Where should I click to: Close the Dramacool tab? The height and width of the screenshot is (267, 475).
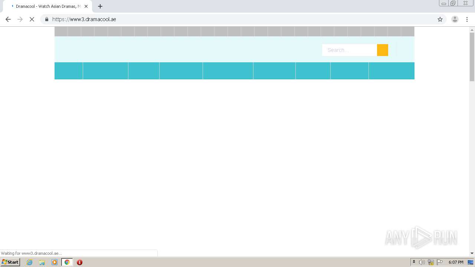(x=86, y=6)
